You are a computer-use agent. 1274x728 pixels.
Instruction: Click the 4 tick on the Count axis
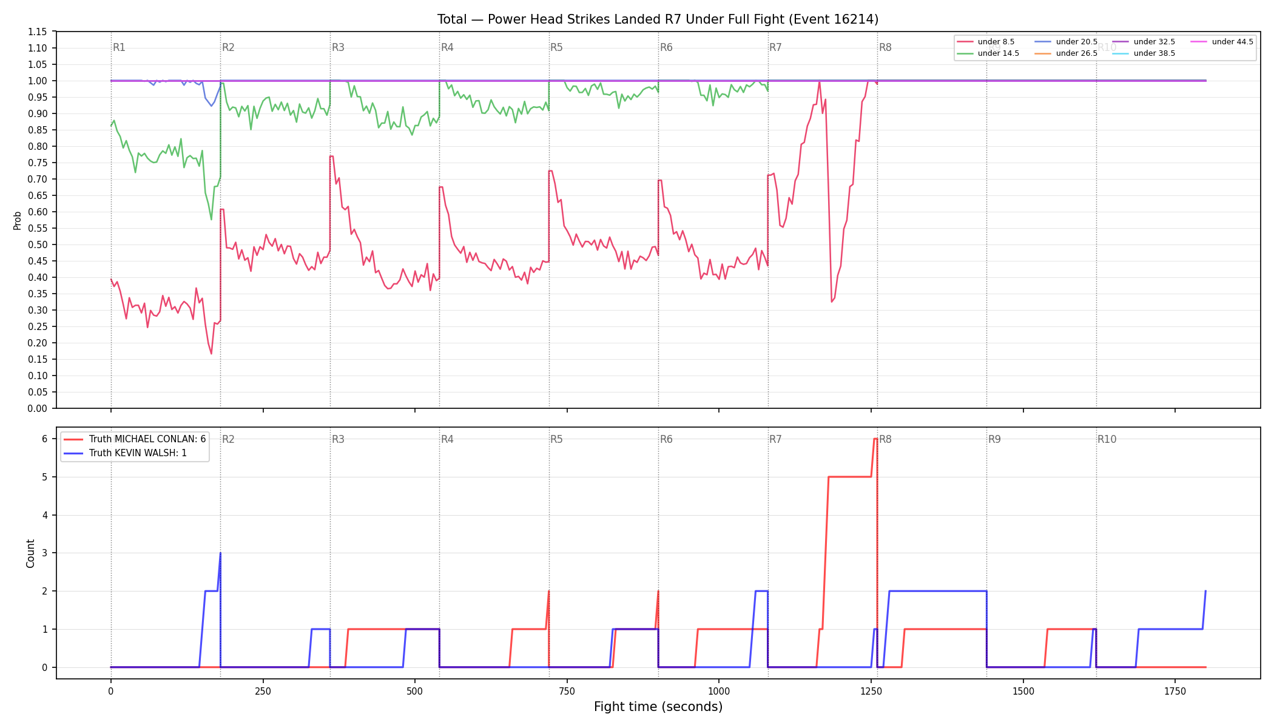point(45,515)
